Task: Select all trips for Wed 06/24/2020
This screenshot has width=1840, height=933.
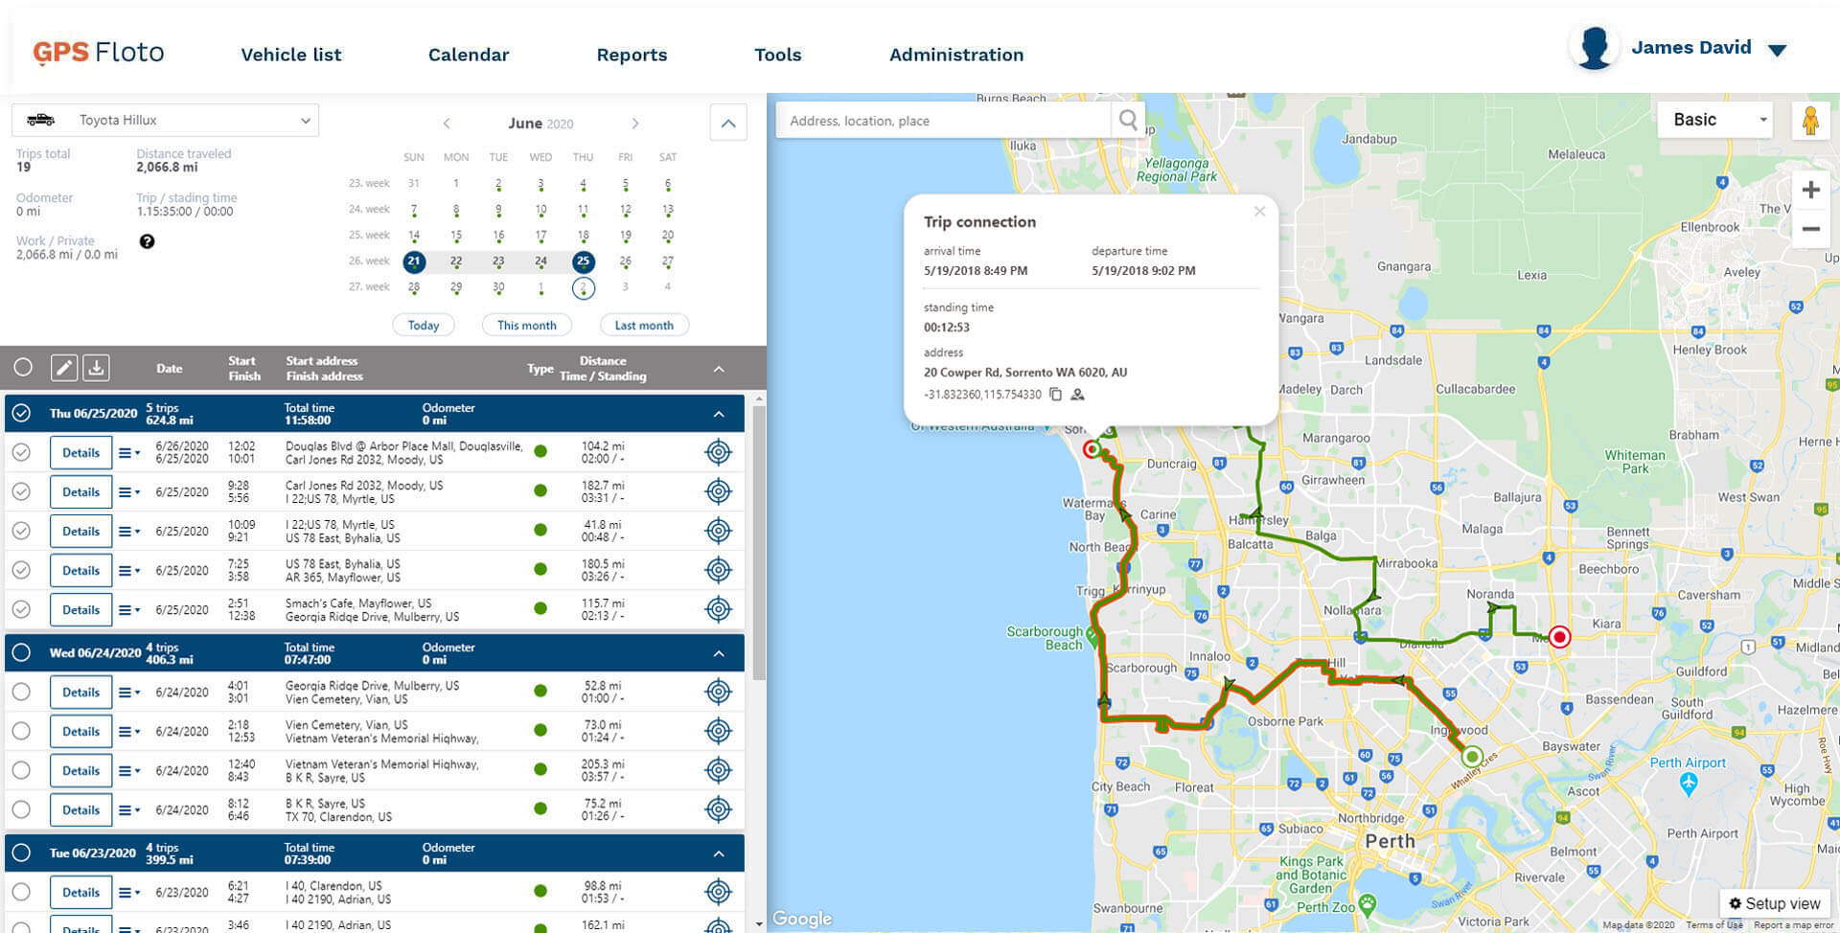Action: pyautogui.click(x=21, y=653)
